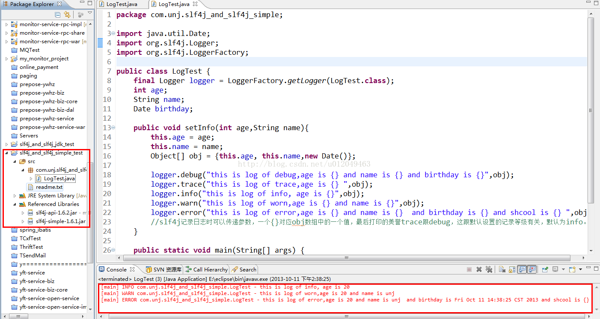This screenshot has width=600, height=319.
Task: Minimize the Console panel
Action: (x=588, y=268)
